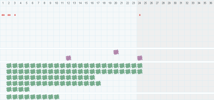Screen dimensions: 214x100
Task: Click the day 30 header cell
Action: pyautogui.click(x=175, y=3)
